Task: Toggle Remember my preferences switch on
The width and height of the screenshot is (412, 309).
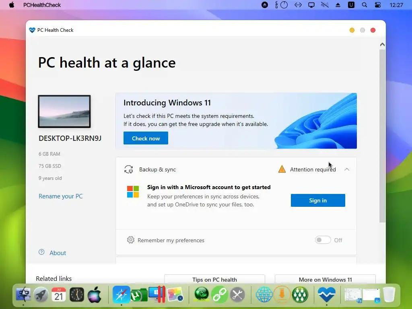Action: coord(323,240)
